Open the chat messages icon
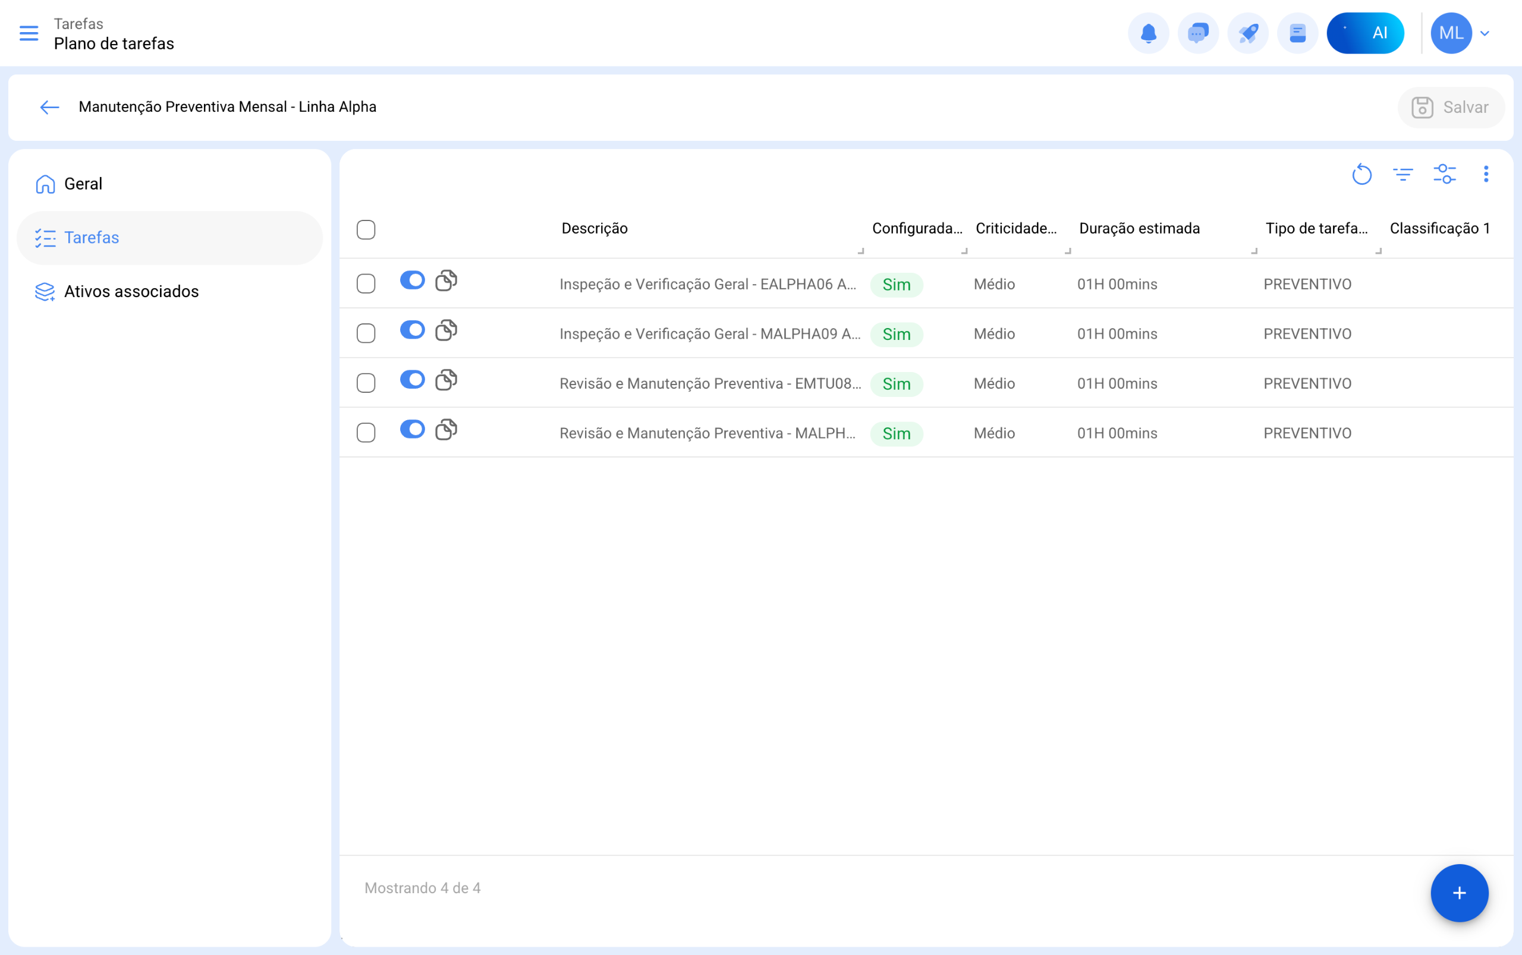 click(1198, 33)
